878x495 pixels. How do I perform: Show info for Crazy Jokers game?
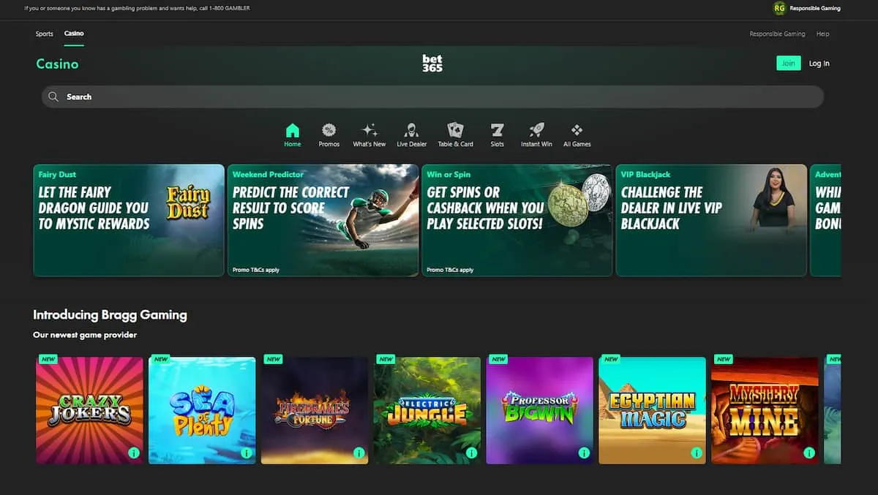134,453
